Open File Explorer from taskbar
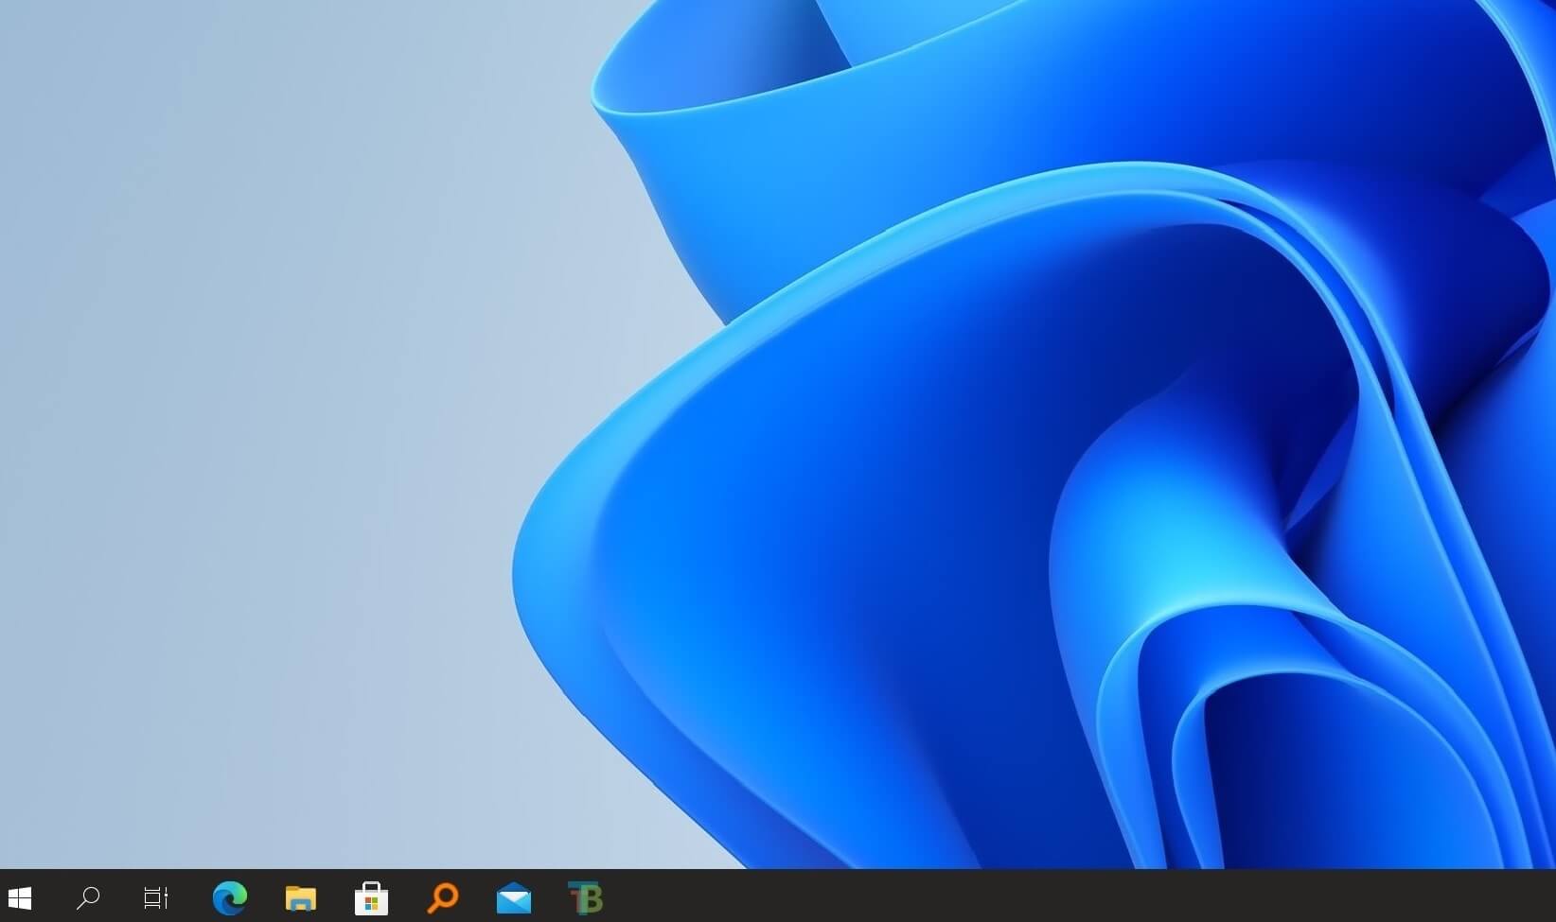1556x922 pixels. 301,897
